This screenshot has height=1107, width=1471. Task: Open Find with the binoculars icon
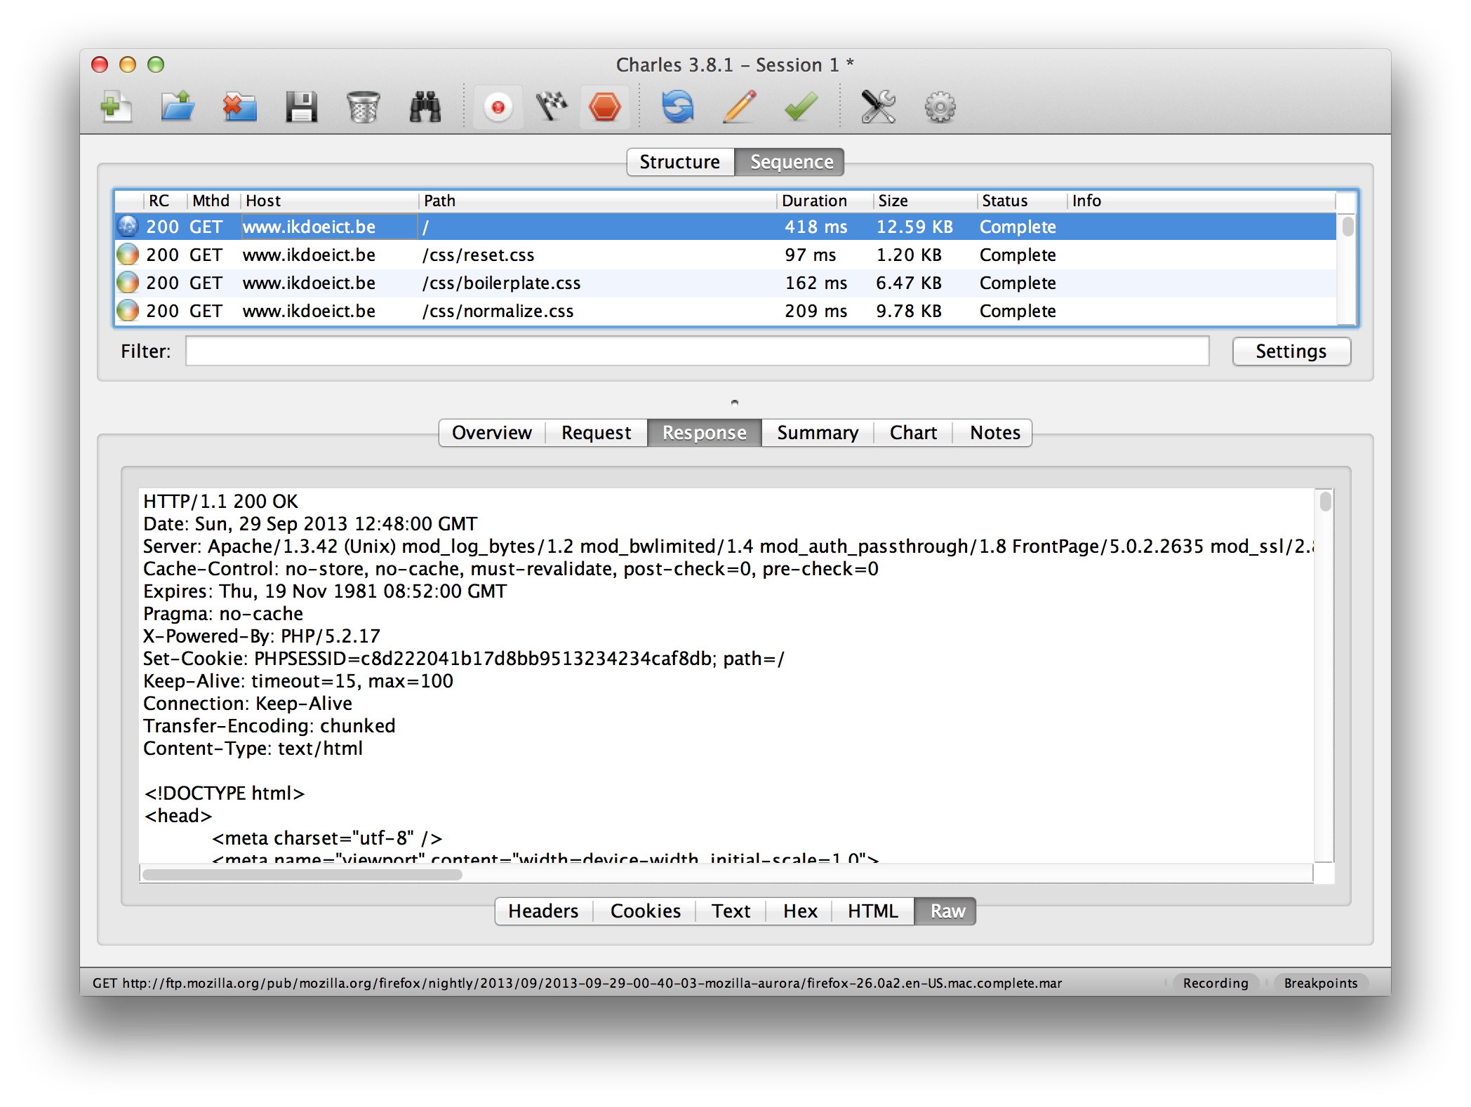point(425,107)
